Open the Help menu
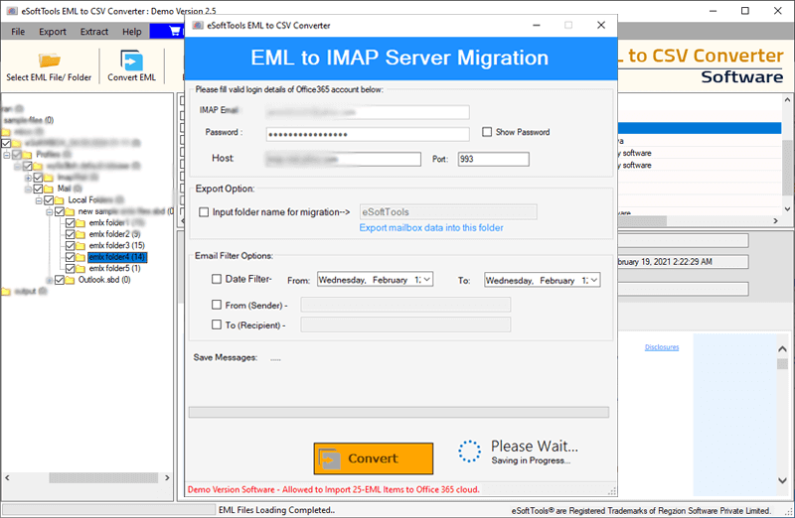 coord(131,32)
